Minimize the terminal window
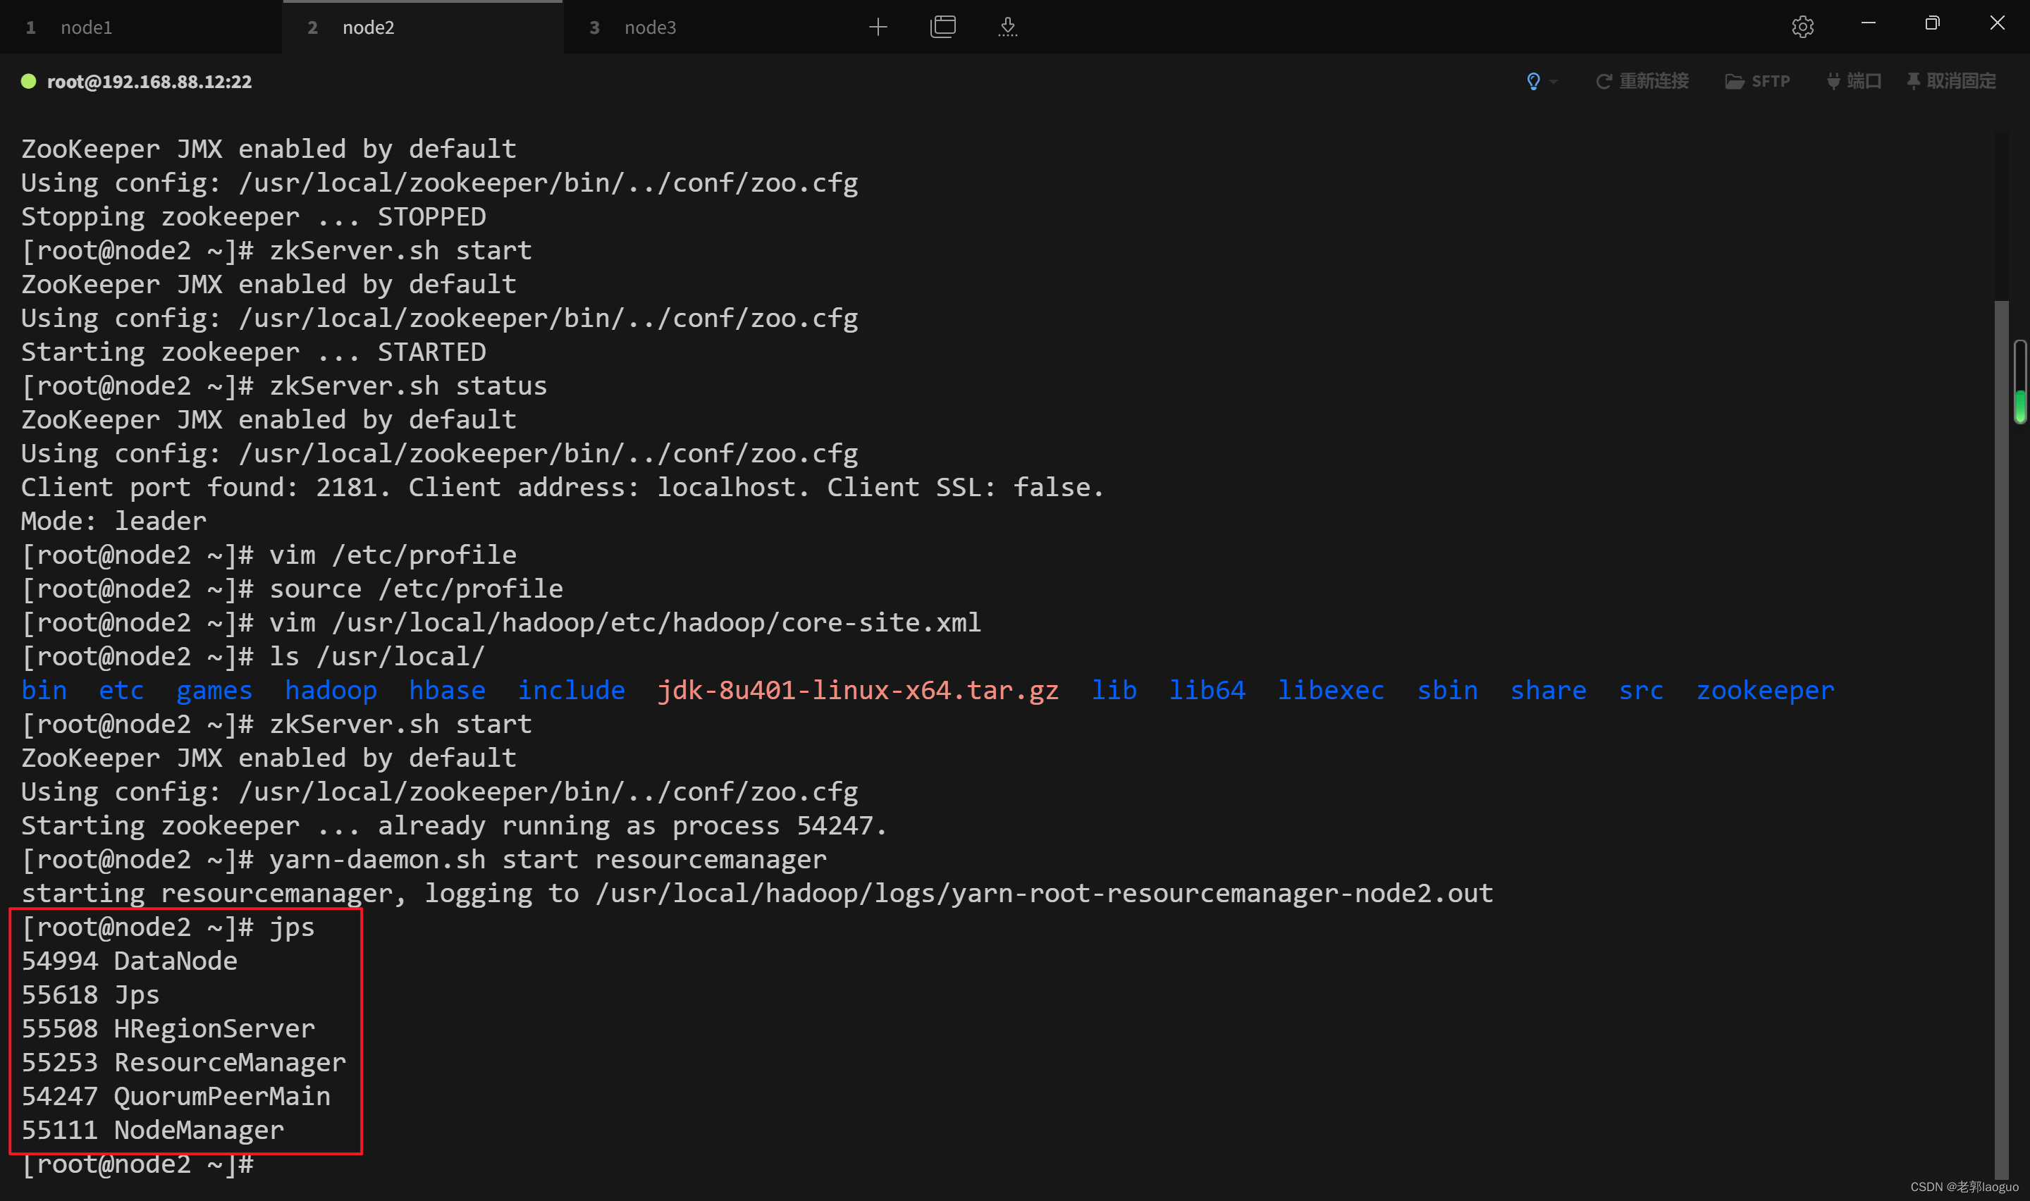2030x1201 pixels. [x=1868, y=23]
